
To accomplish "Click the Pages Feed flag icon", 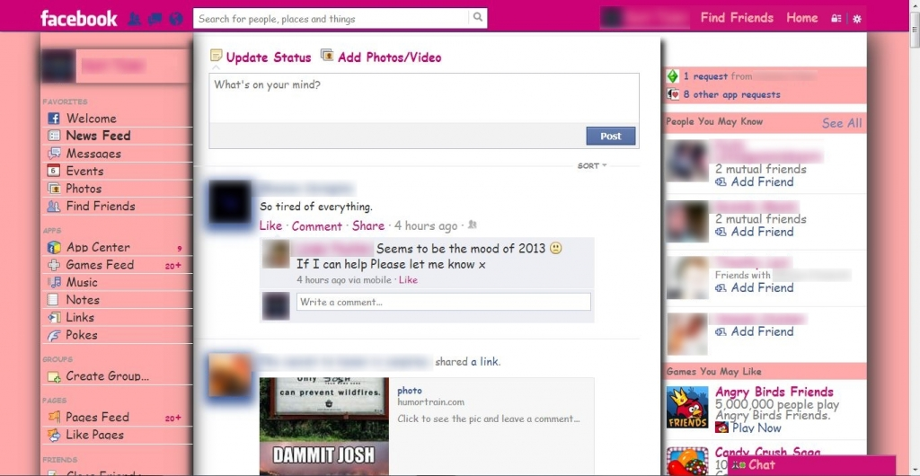I will point(54,418).
